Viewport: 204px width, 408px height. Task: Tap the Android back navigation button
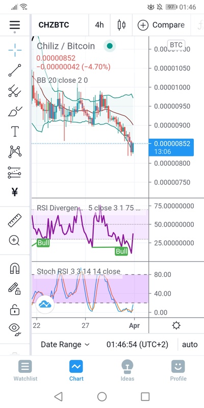click(x=59, y=396)
